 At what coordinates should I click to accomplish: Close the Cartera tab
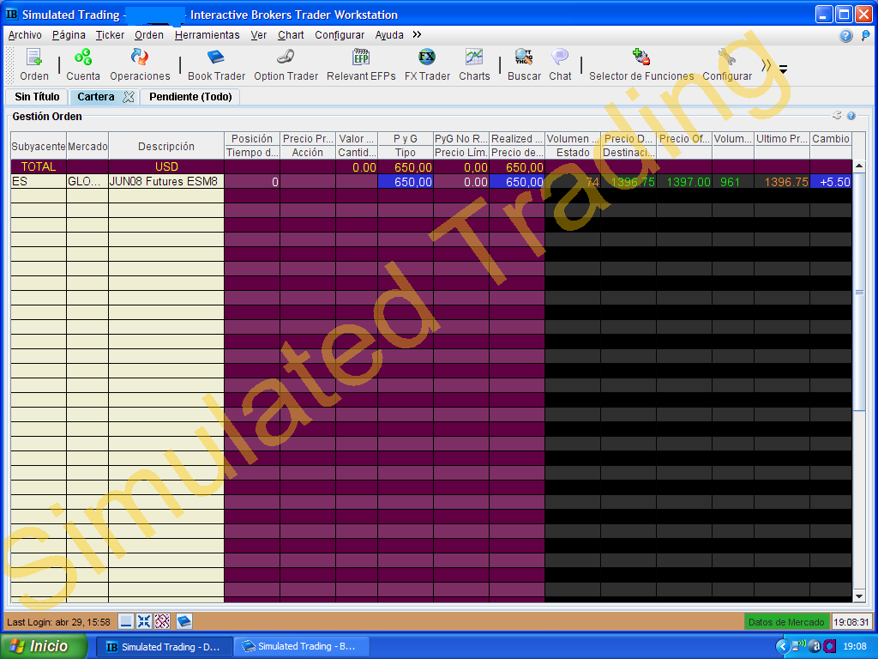point(129,97)
